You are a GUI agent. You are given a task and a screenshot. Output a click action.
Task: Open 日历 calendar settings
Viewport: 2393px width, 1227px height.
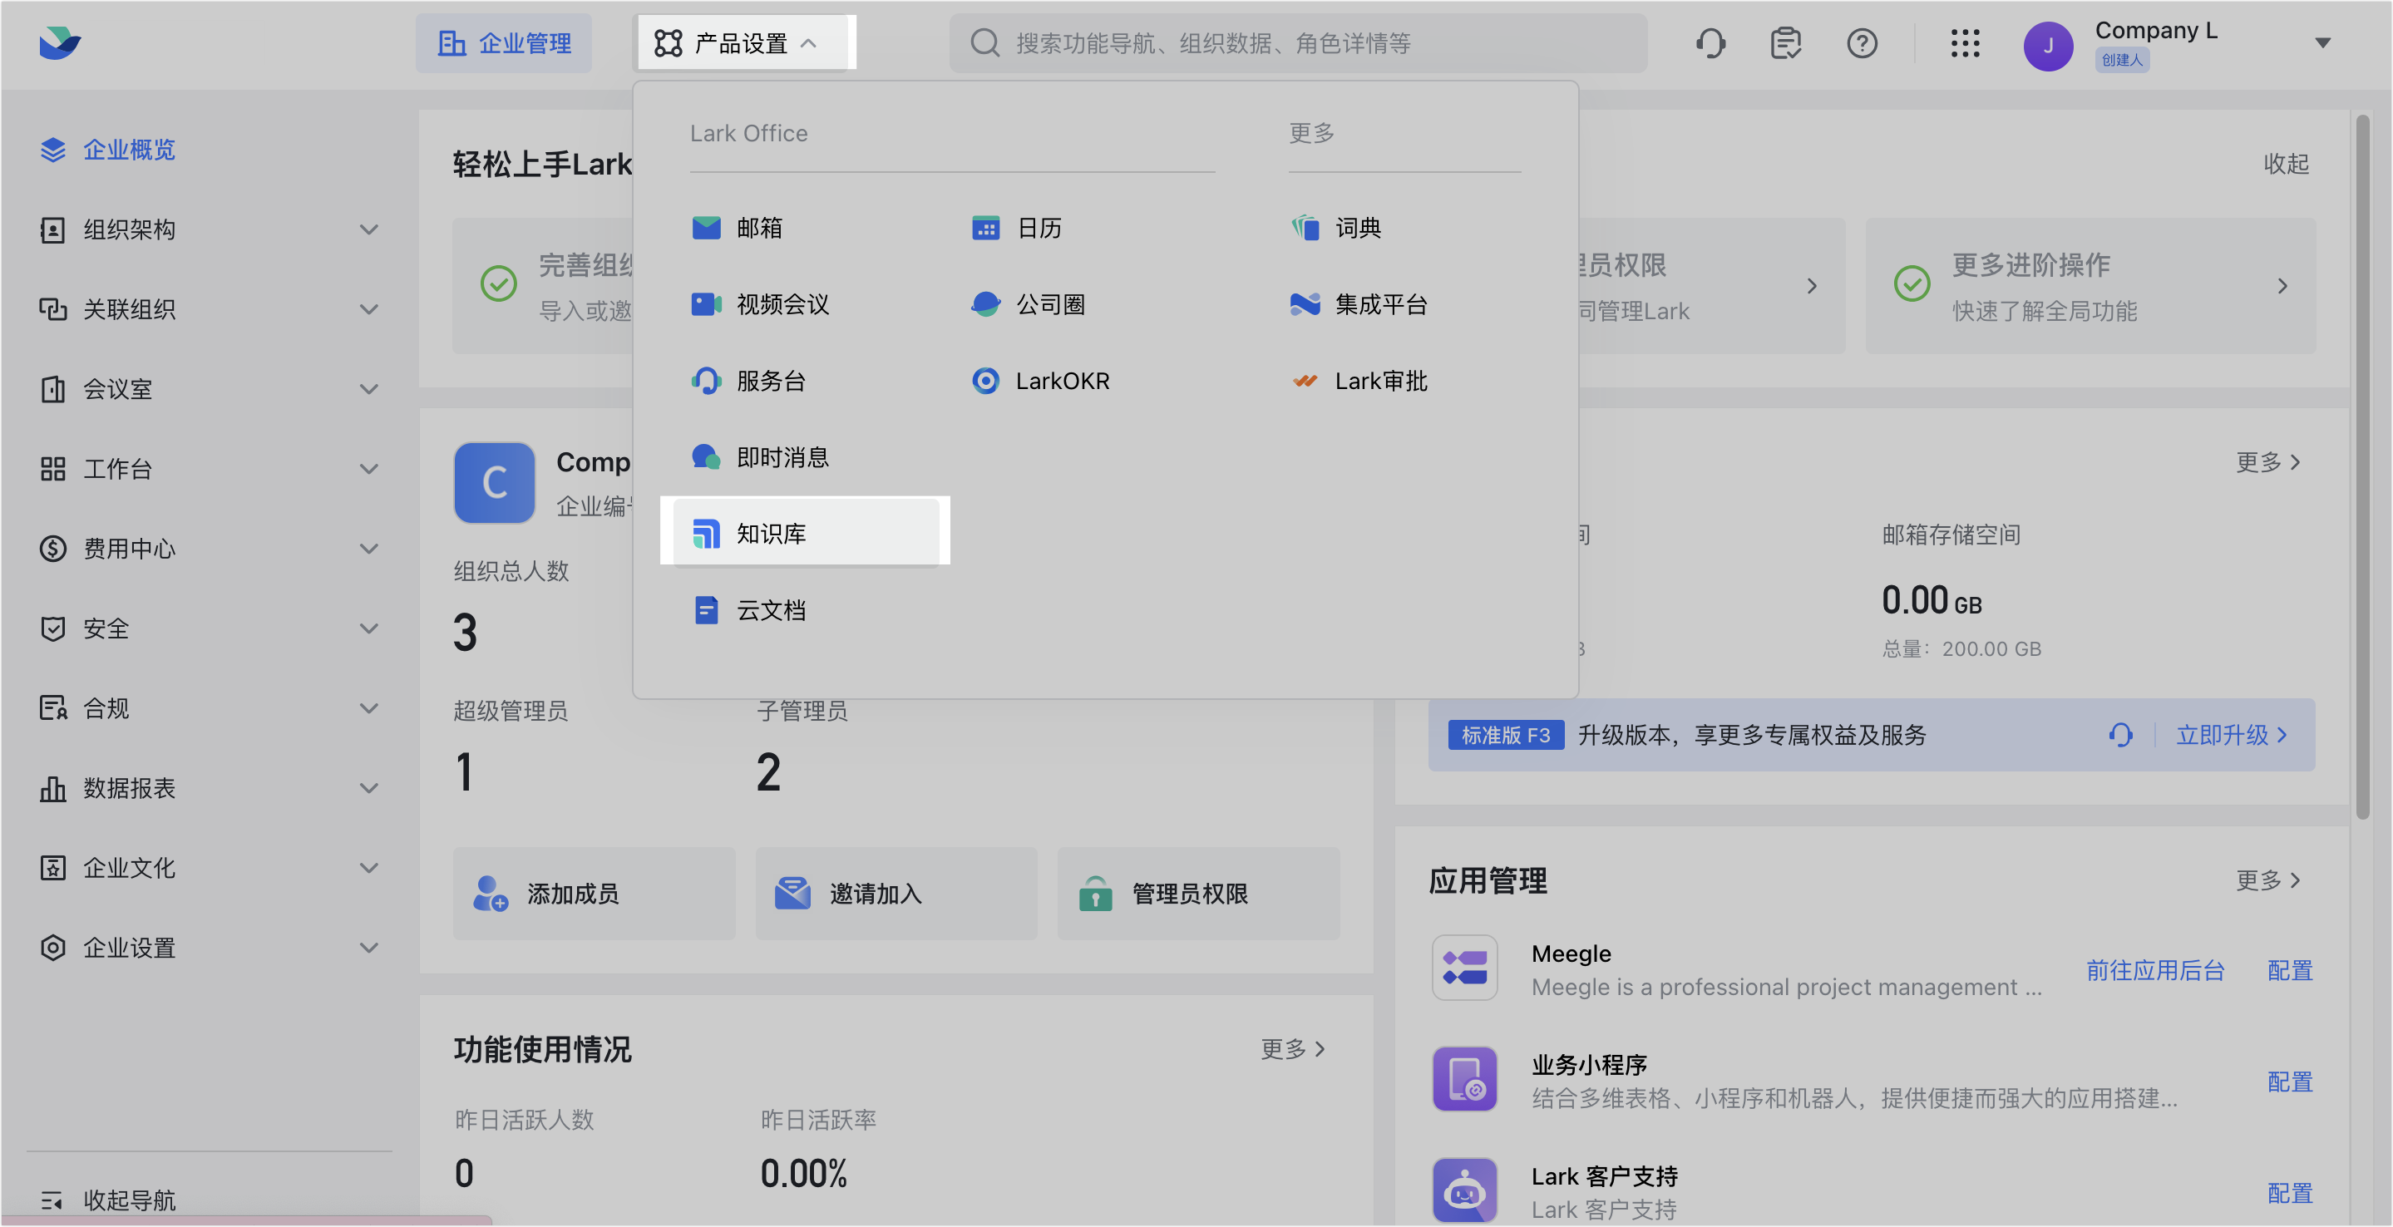[x=1015, y=228]
